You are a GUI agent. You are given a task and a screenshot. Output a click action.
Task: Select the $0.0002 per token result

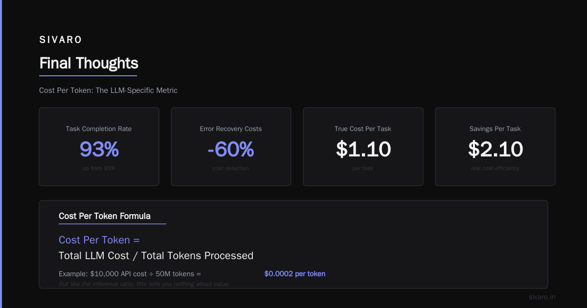tap(295, 274)
